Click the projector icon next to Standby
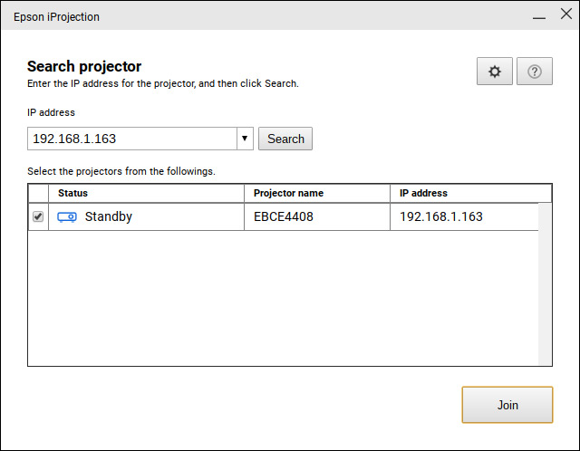This screenshot has width=580, height=451. click(67, 217)
